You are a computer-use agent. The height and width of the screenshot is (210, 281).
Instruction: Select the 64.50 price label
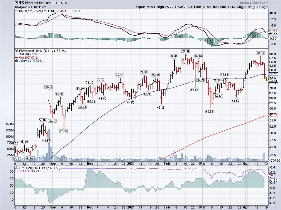(131, 103)
